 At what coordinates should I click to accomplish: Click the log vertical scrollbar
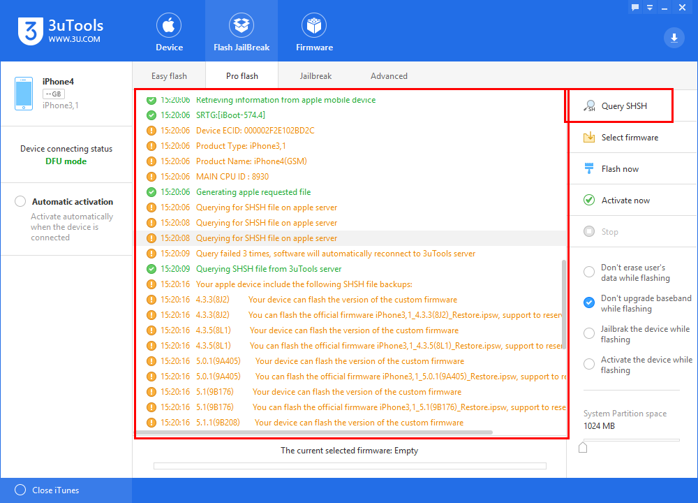[x=564, y=305]
